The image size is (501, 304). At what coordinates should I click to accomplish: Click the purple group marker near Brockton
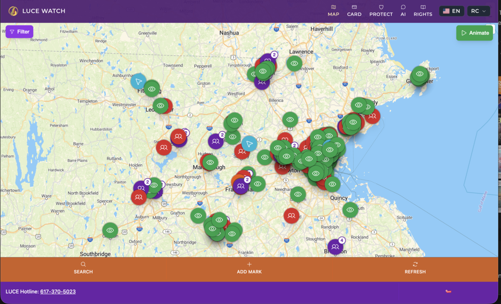pos(335,247)
